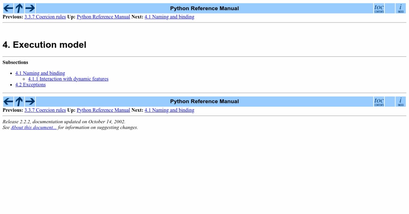Viewport: 409px width, 214px height.
Task: Open top Up link Python Reference Manual
Action: pos(103,17)
